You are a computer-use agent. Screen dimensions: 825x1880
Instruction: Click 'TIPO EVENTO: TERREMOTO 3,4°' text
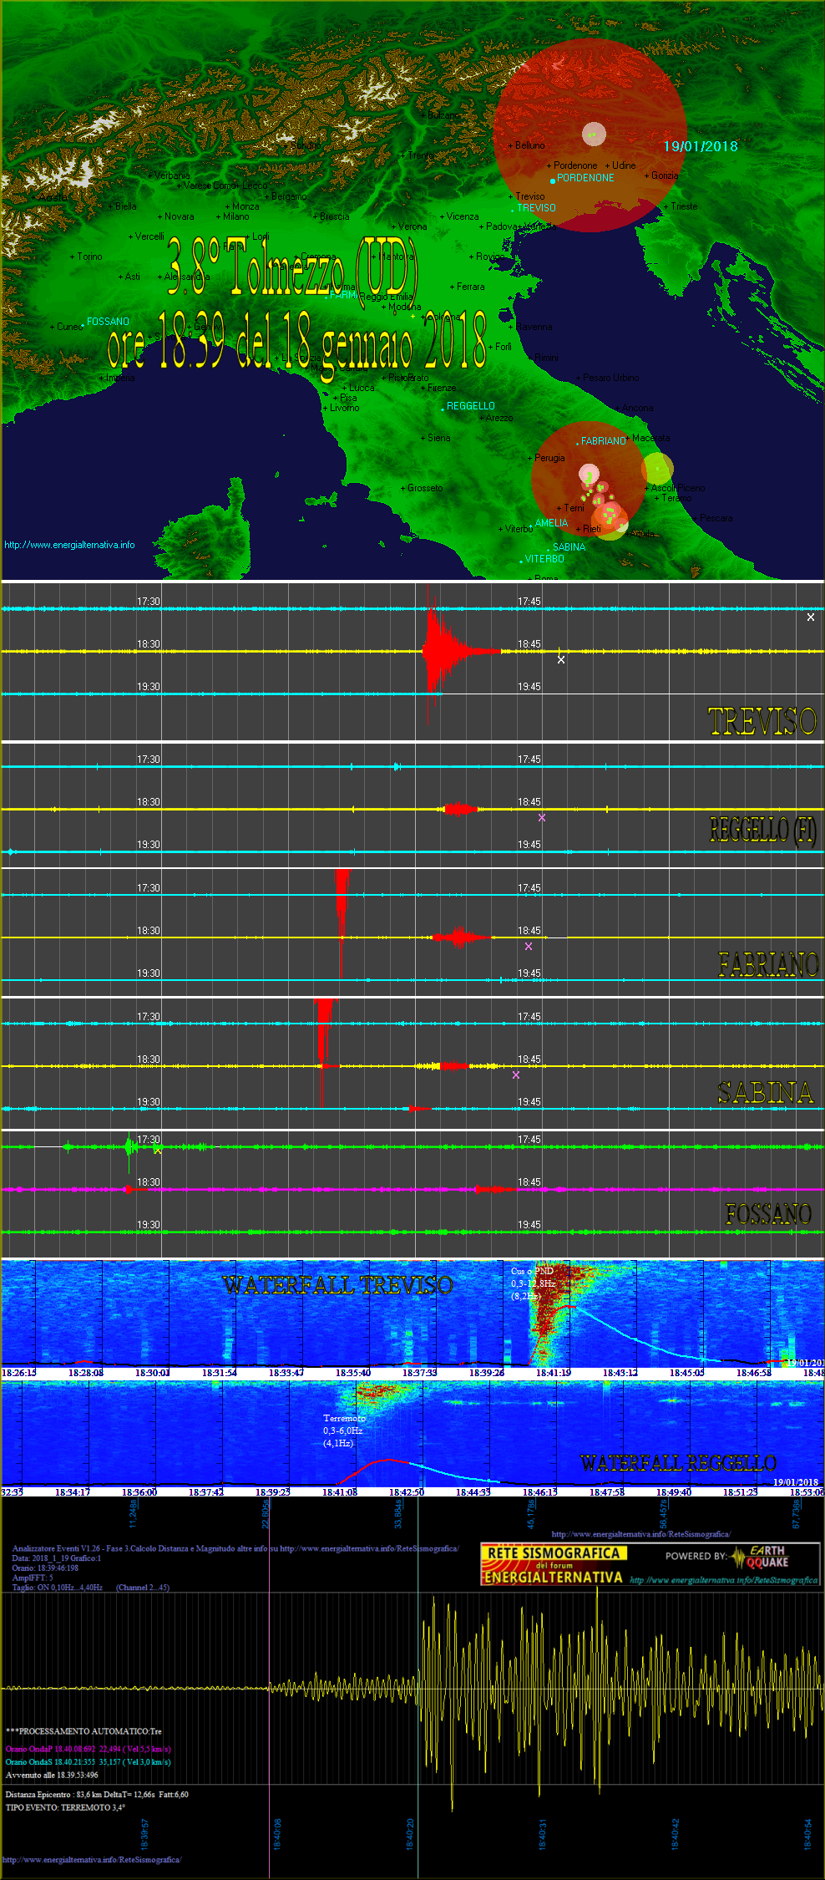click(x=65, y=1807)
